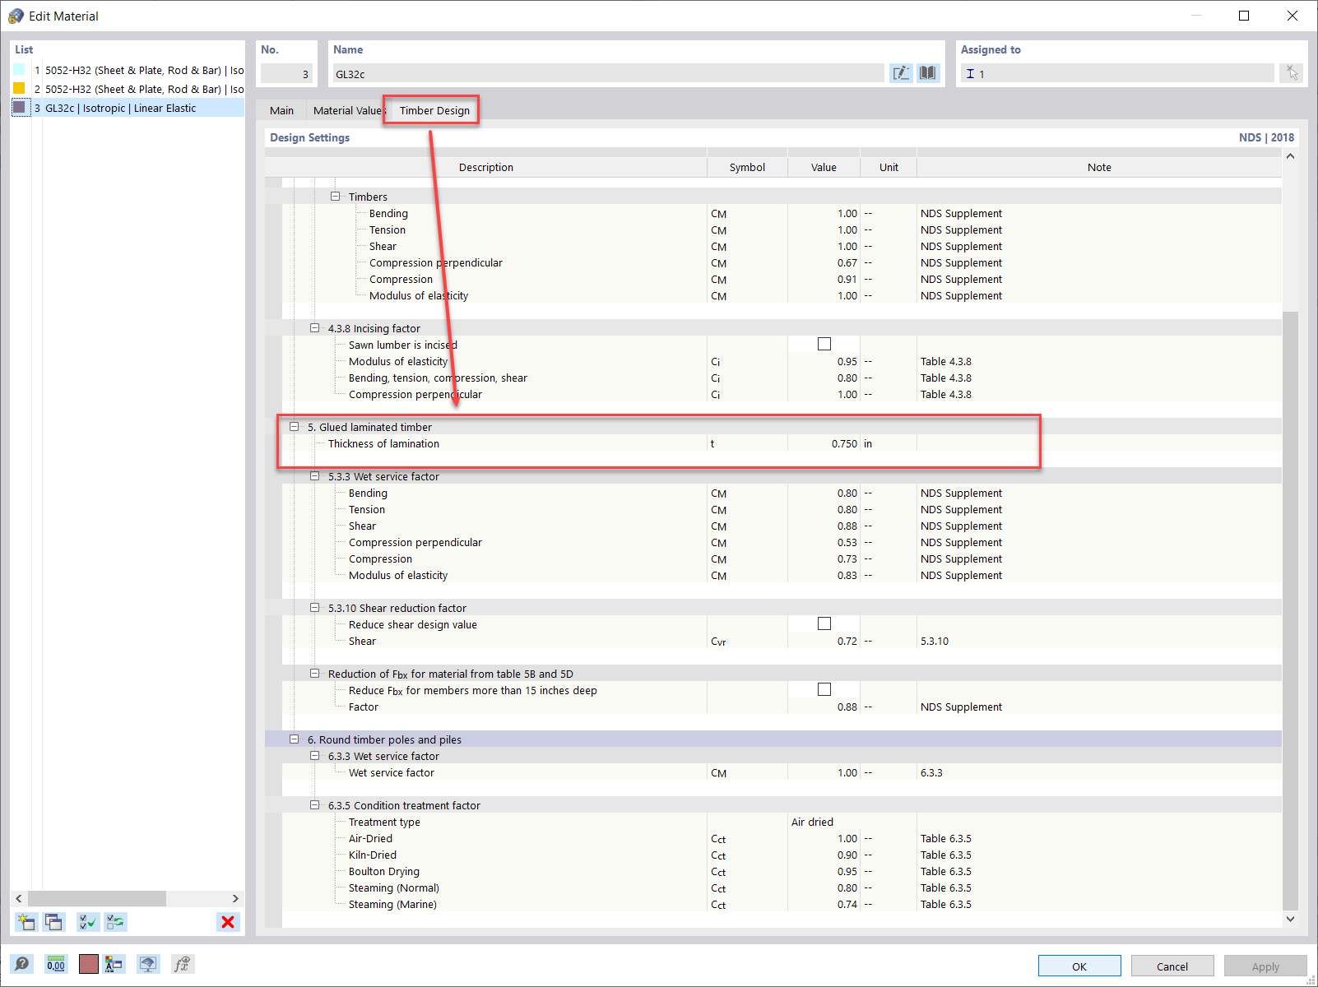The height and width of the screenshot is (987, 1318).
Task: Collapse the Timbers group
Action: click(x=336, y=196)
